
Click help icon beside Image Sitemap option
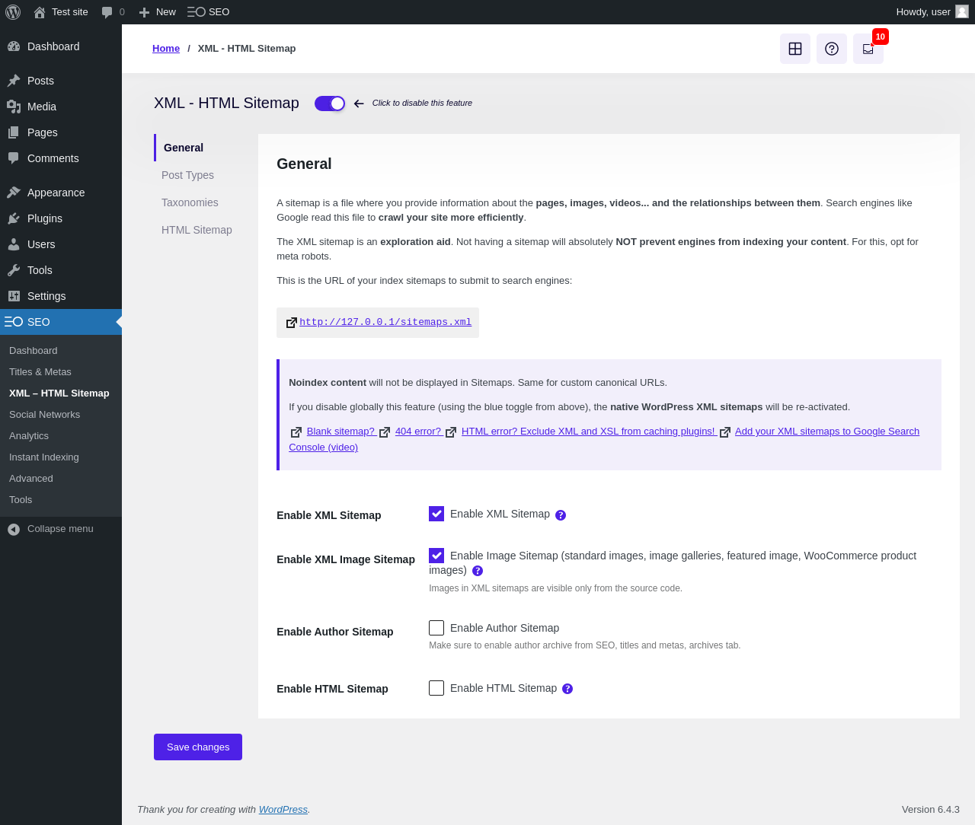478,571
